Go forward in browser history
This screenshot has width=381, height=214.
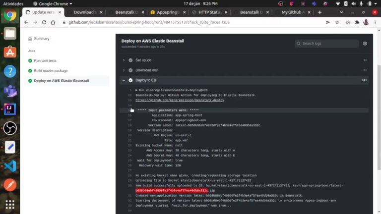pos(35,22)
